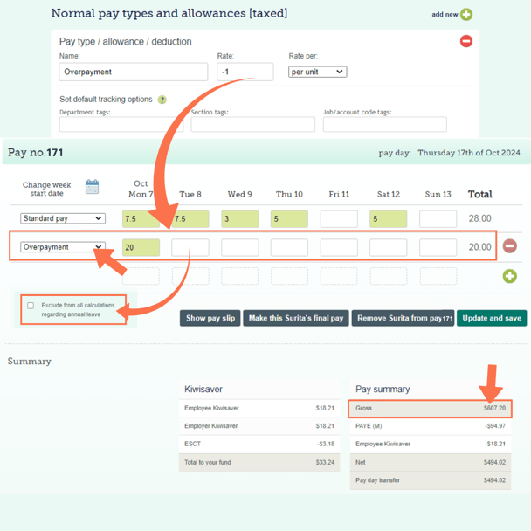The width and height of the screenshot is (531, 531).
Task: Click the Pay day transfer row
Action: (430, 480)
